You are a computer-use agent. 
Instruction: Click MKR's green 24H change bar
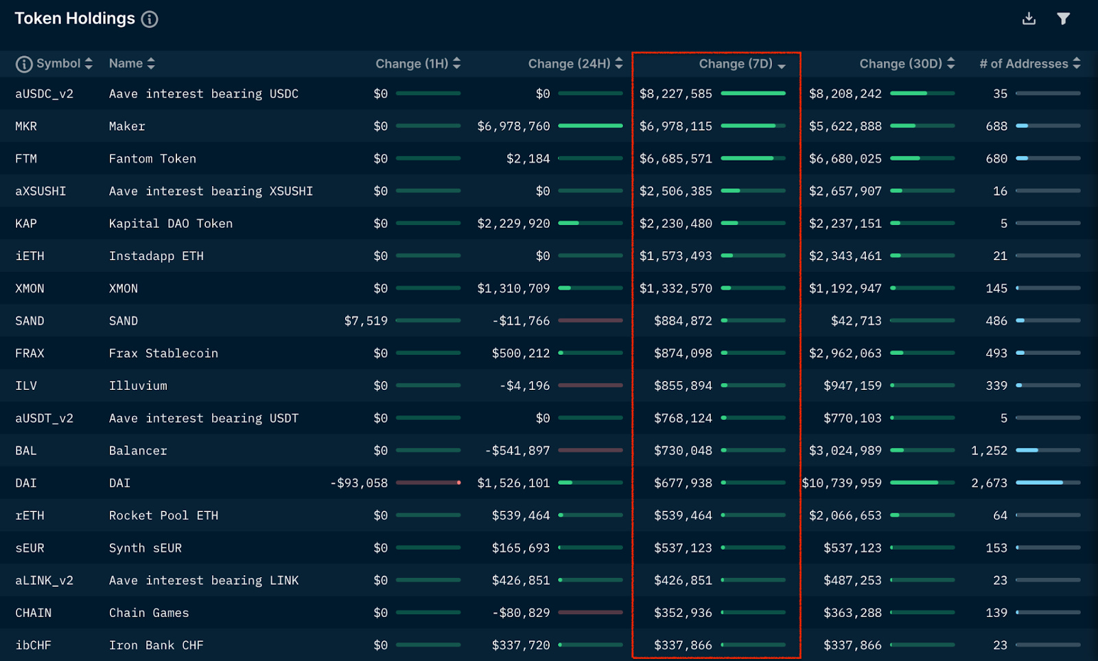click(x=590, y=126)
